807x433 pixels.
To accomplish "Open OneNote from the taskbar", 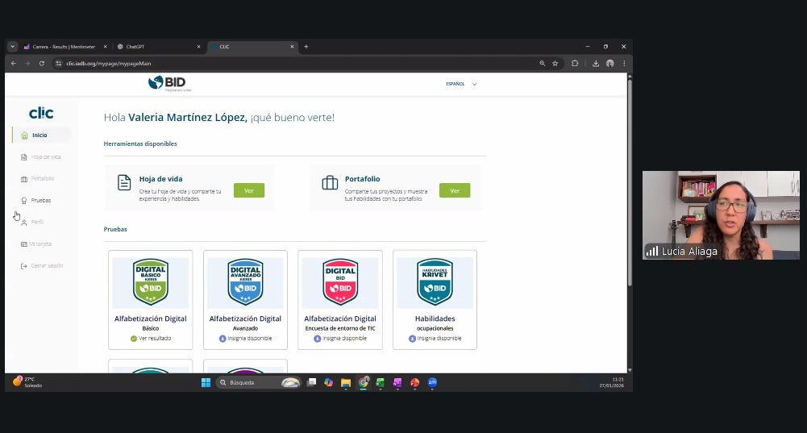I will click(x=397, y=382).
